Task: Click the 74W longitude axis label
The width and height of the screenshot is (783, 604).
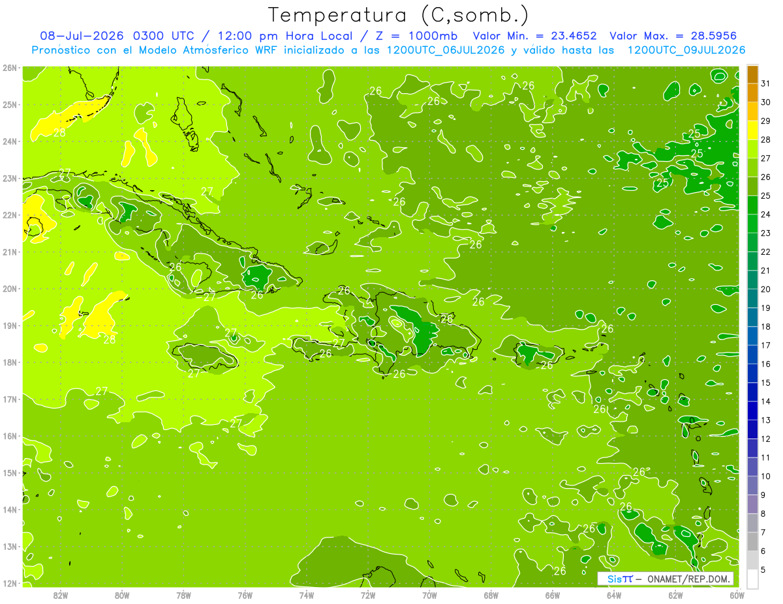Action: click(x=306, y=594)
